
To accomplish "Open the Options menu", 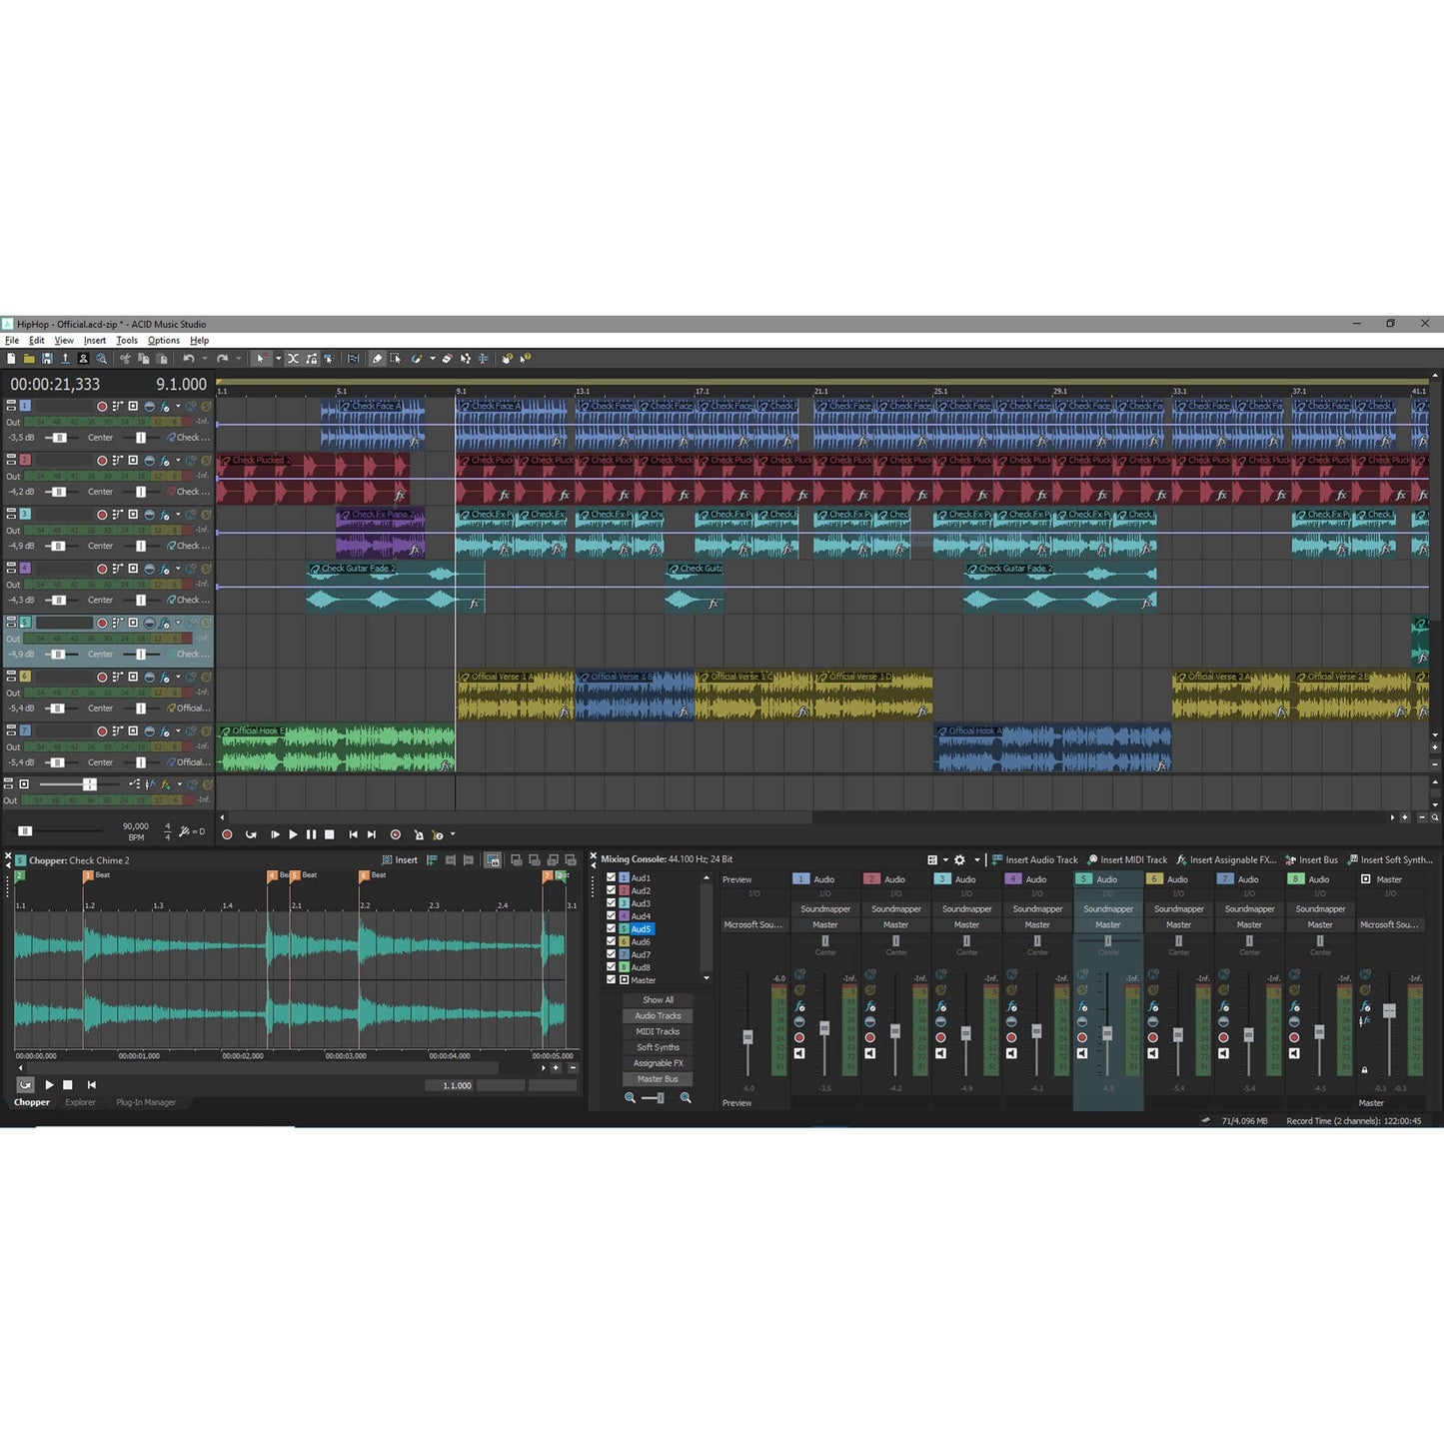I will pos(163,340).
